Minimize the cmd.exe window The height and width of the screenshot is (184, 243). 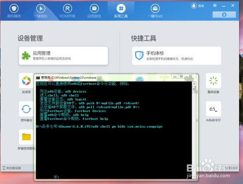pyautogui.click(x=174, y=76)
